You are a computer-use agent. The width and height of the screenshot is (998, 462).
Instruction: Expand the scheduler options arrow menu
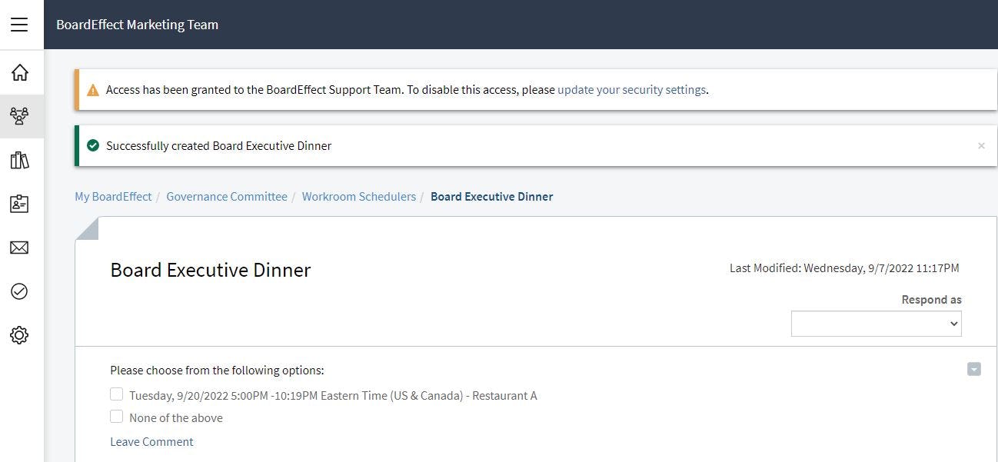(973, 370)
